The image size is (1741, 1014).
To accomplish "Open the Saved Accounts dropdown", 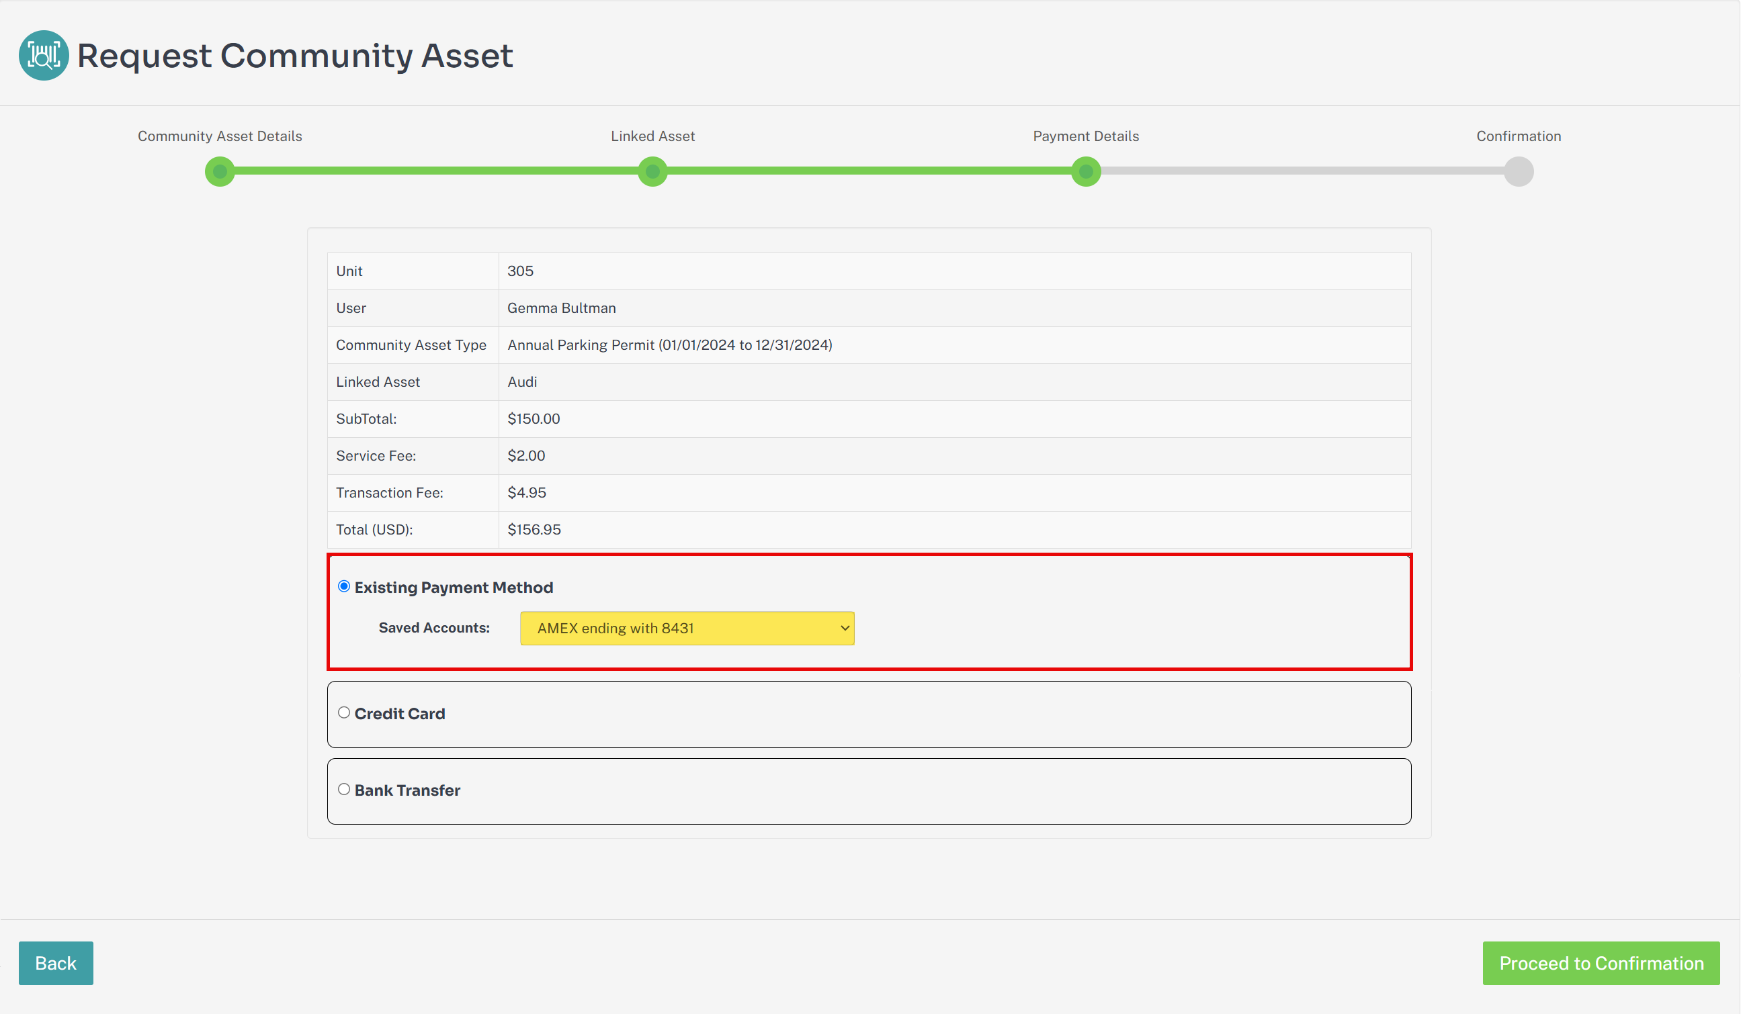I will click(687, 628).
